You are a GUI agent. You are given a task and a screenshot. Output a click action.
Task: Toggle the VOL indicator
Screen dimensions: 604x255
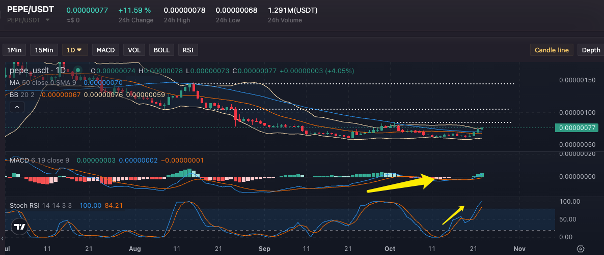(x=134, y=50)
